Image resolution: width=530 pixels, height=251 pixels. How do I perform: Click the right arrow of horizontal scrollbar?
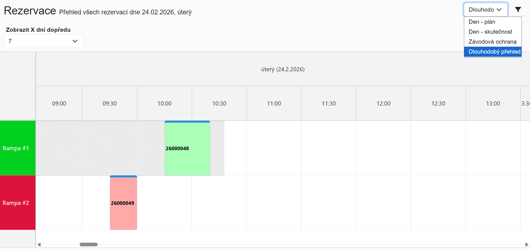coord(527,245)
